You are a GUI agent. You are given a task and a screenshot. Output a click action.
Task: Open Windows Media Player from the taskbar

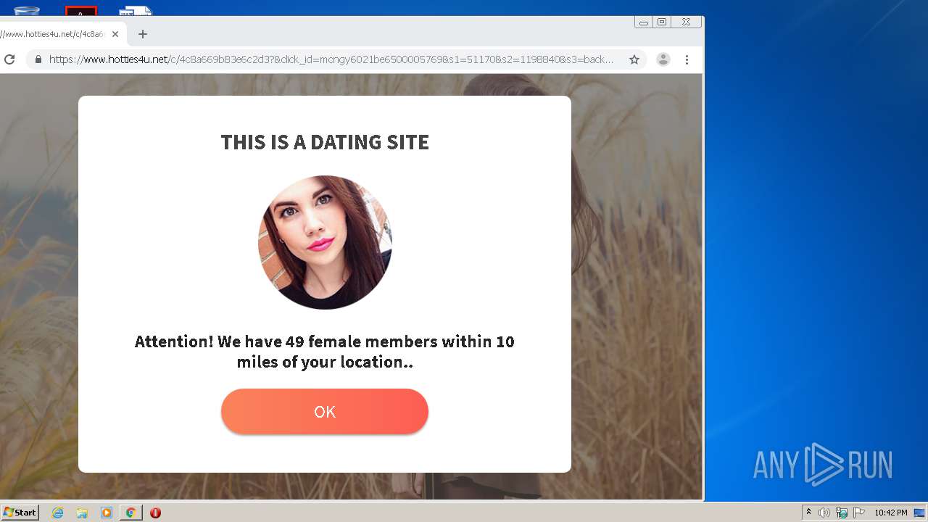point(107,513)
